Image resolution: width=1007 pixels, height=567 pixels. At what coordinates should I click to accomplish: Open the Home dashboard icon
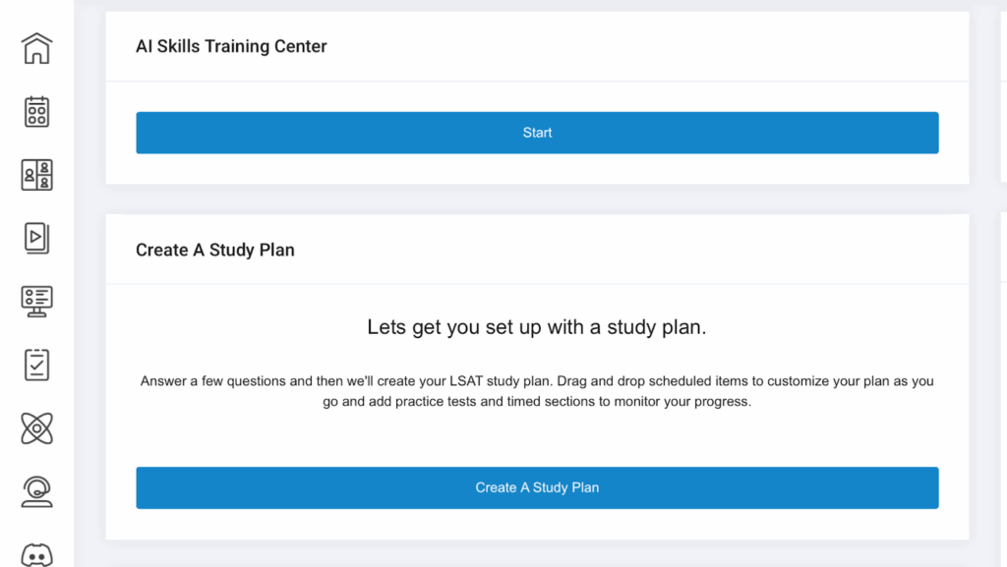[x=36, y=46]
